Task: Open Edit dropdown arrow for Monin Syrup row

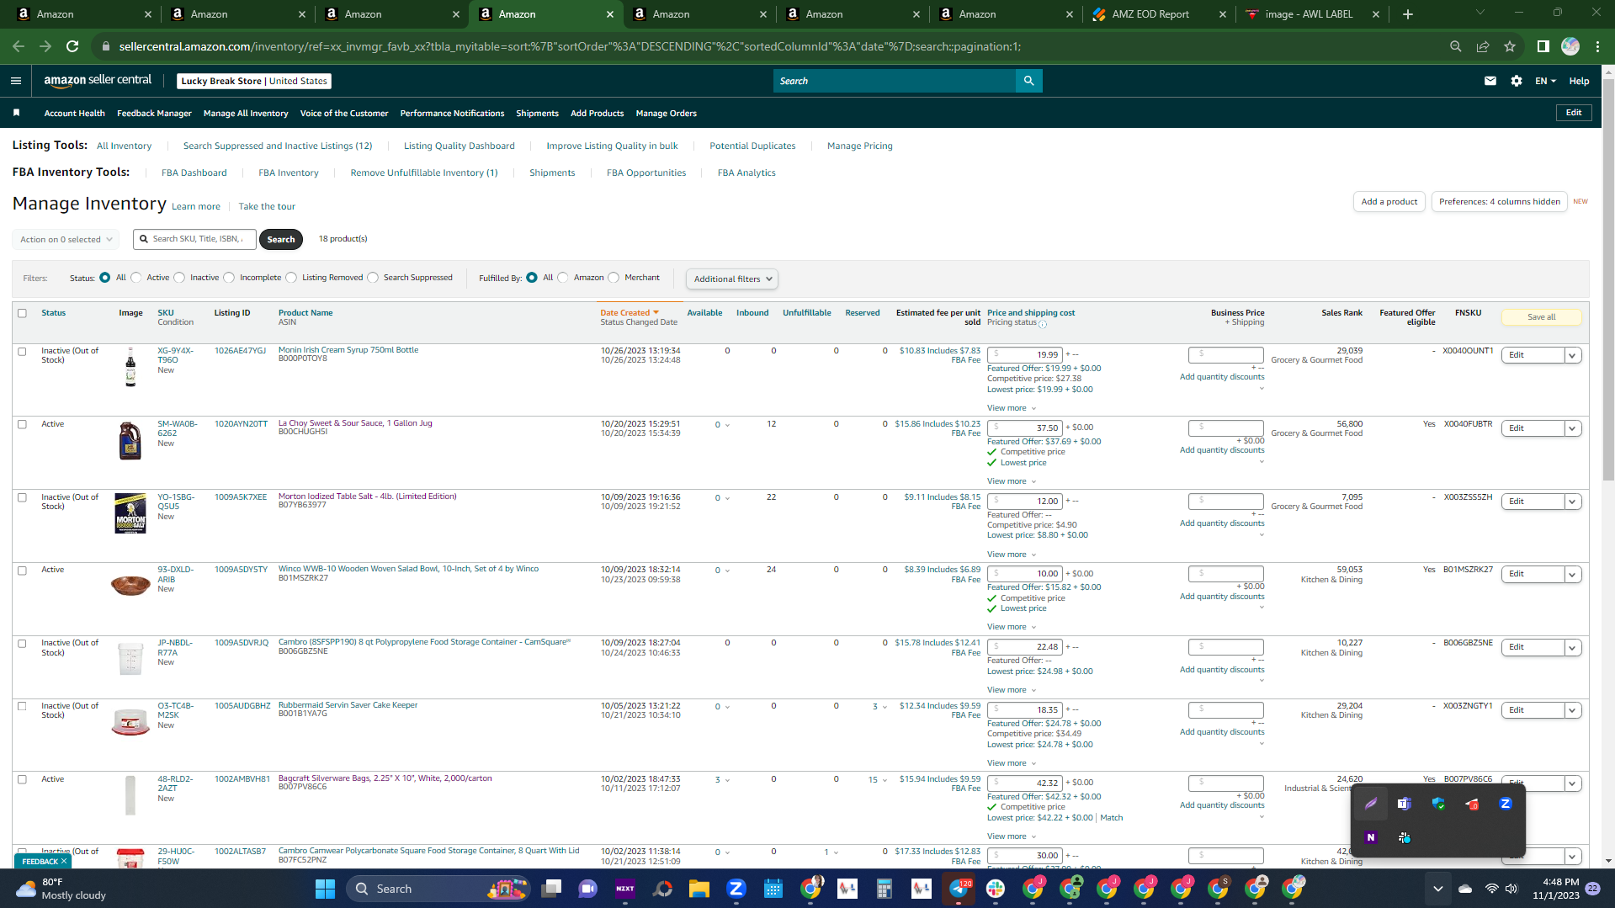Action: pyautogui.click(x=1571, y=355)
